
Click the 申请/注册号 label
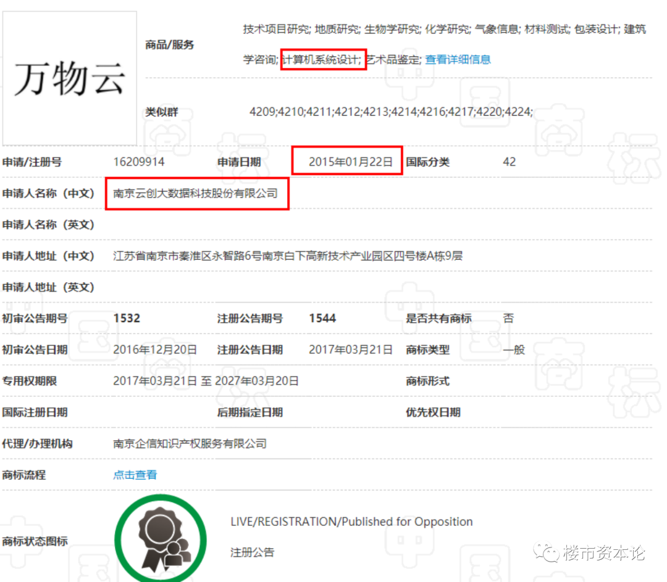32,162
